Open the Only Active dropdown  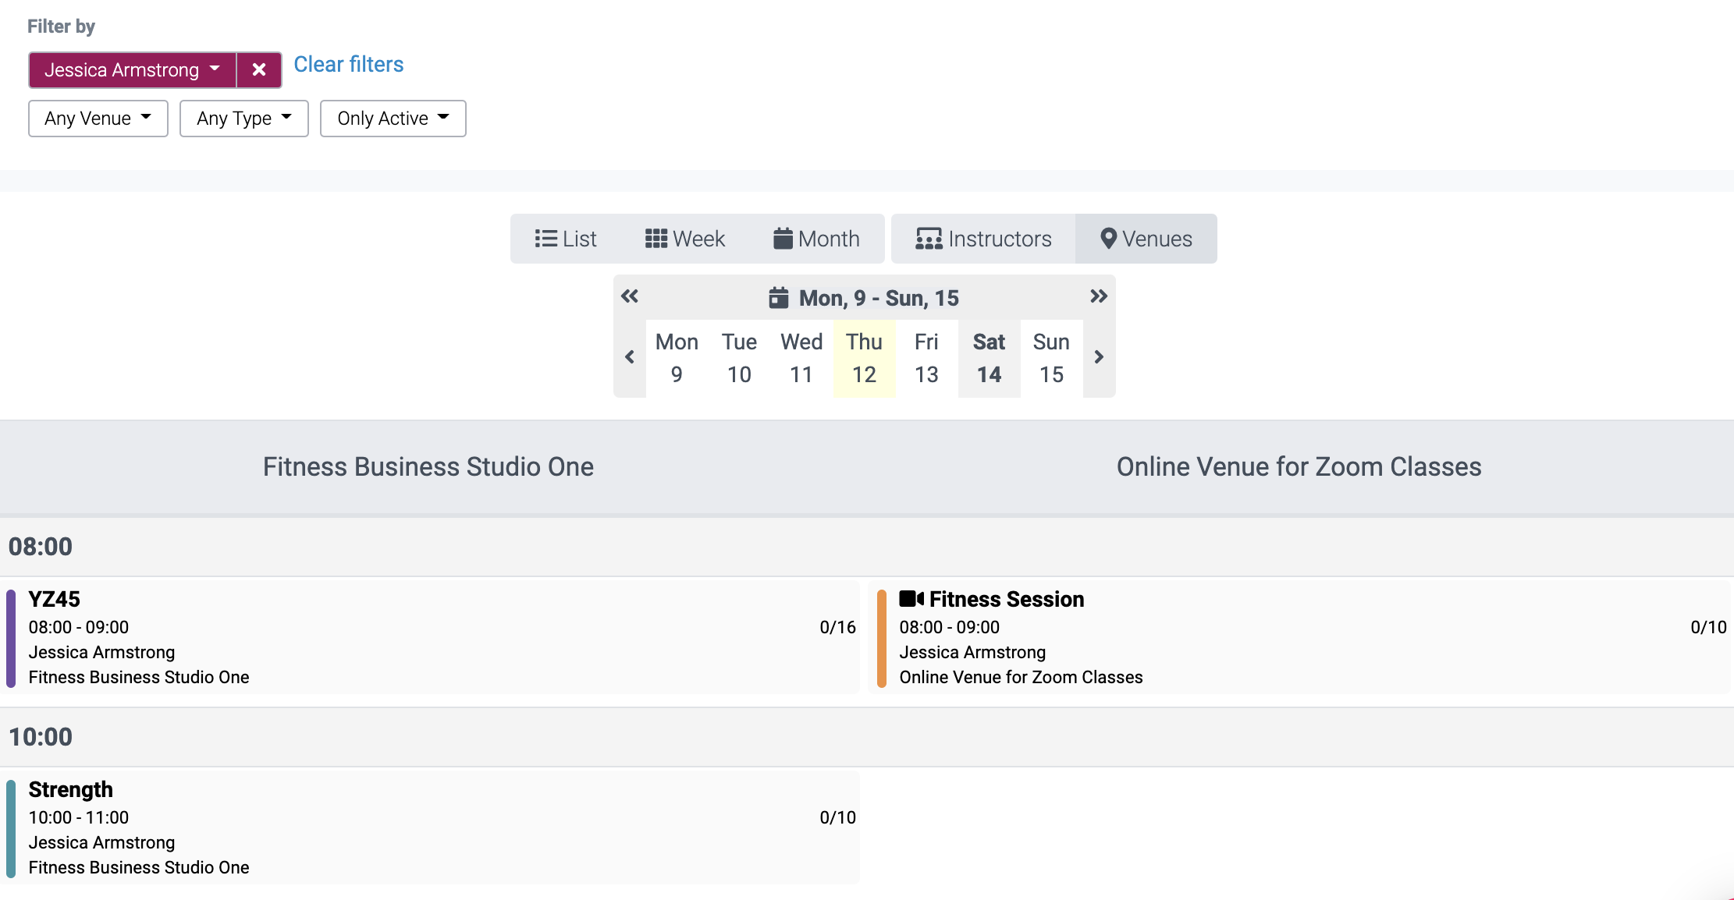coord(393,118)
